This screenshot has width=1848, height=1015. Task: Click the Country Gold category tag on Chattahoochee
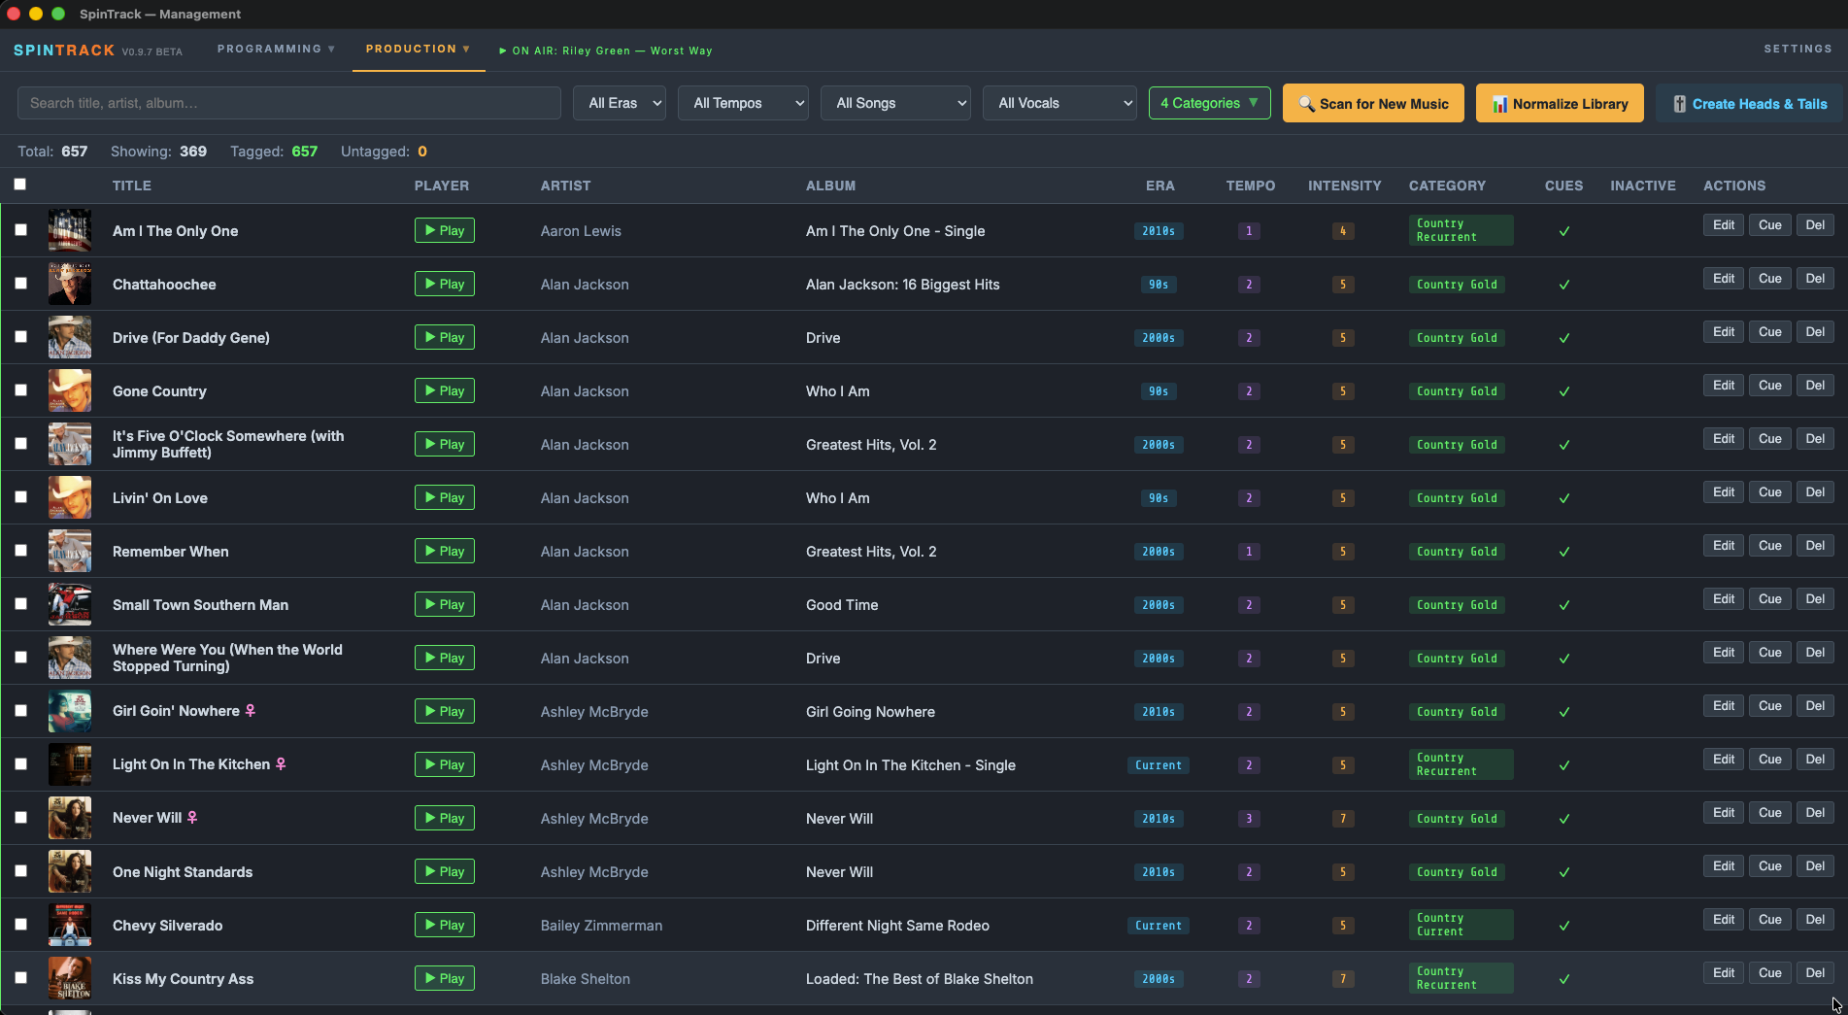pos(1457,285)
